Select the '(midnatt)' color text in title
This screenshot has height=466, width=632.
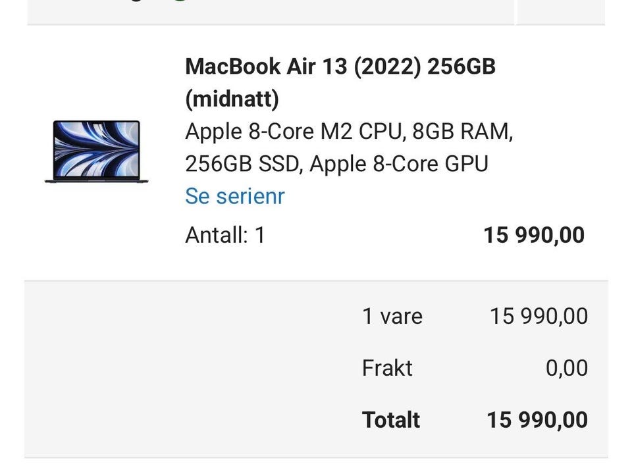tap(232, 99)
